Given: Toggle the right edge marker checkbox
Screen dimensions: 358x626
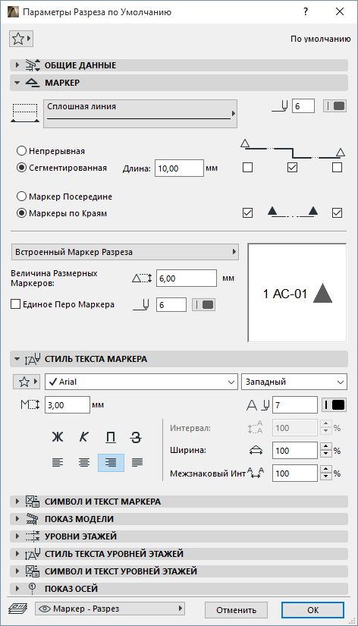Looking at the screenshot, I should point(337,212).
